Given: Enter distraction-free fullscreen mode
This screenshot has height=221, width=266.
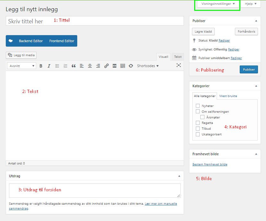Looking at the screenshot, I should click(x=179, y=65).
